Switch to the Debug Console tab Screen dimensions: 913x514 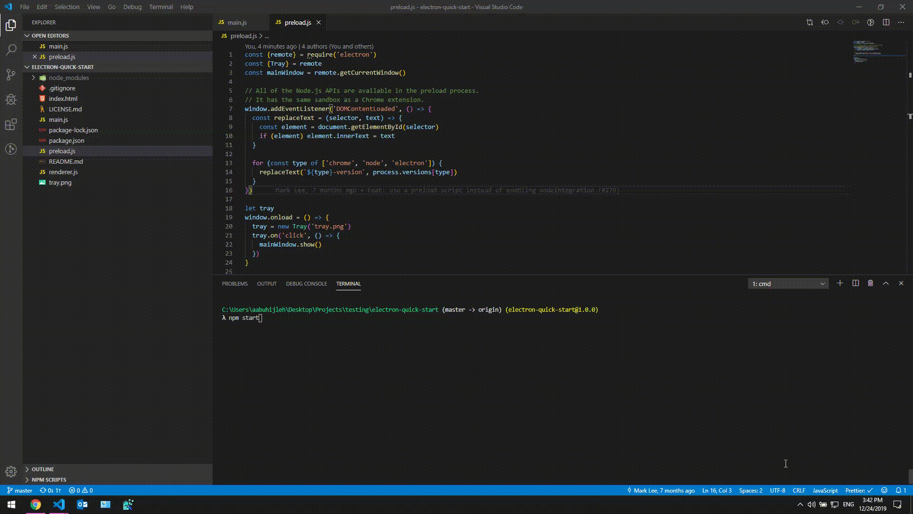(306, 284)
